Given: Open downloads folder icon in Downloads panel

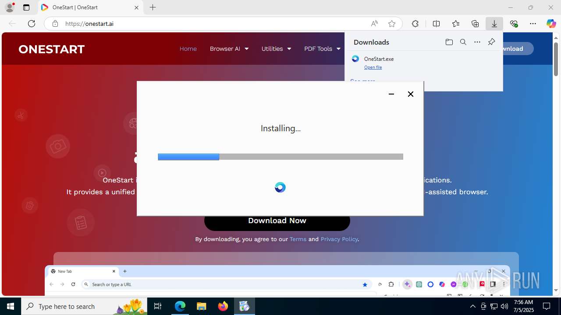Looking at the screenshot, I should pyautogui.click(x=449, y=42).
